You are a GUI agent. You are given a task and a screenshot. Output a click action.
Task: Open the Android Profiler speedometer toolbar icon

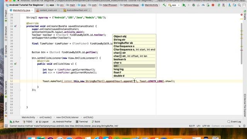pyautogui.click(x=203, y=5)
